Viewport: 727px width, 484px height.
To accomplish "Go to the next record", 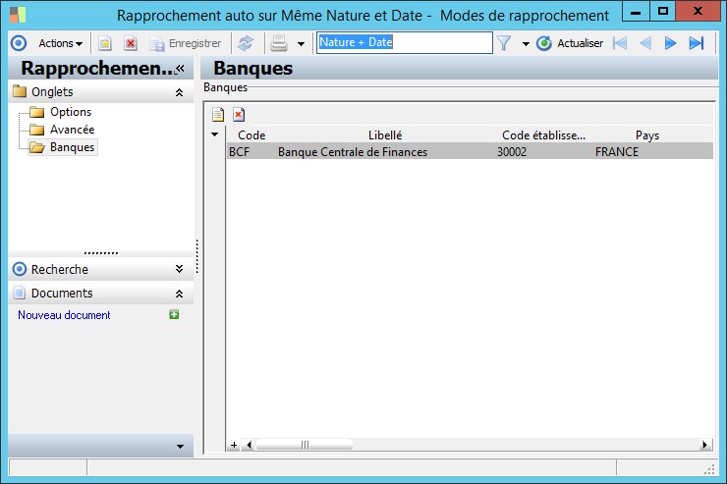I will [x=670, y=43].
